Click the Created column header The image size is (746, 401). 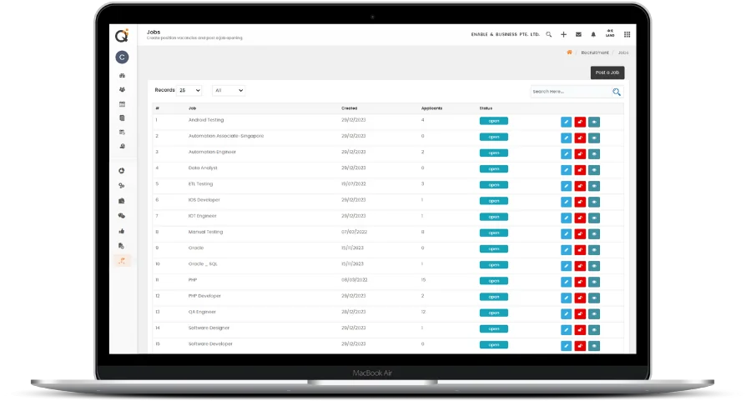[349, 108]
